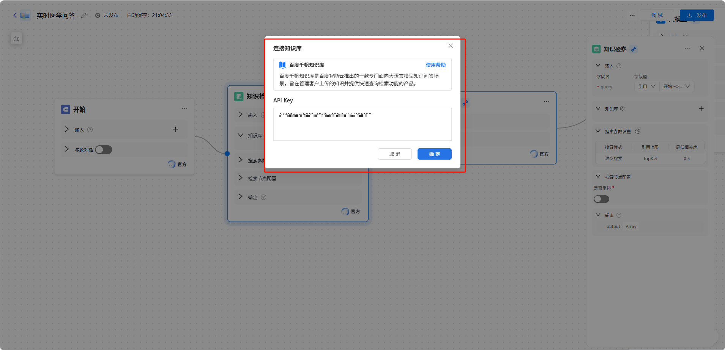Screen dimensions: 725x350
Task: Click the 发布 button
Action: pyautogui.click(x=697, y=15)
